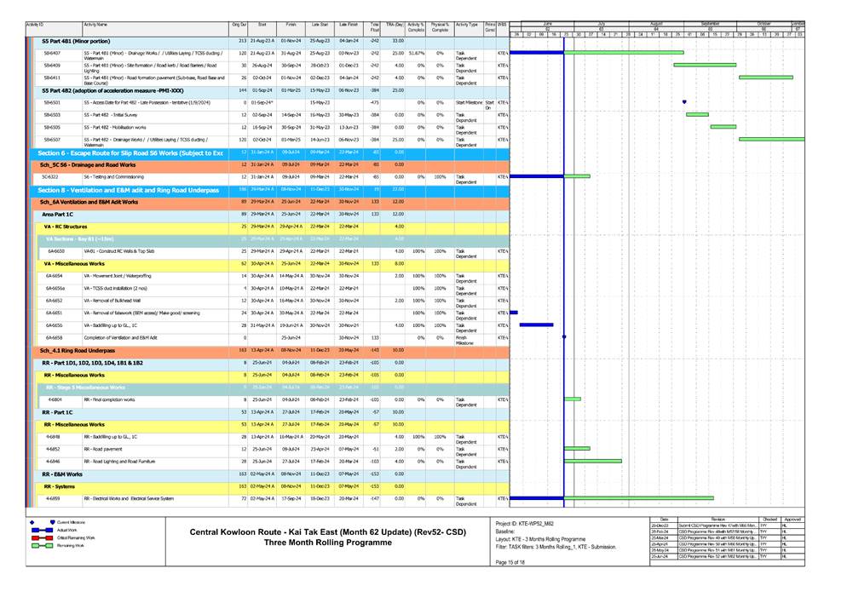Click the blue milestone diamond for activity 5B6501
Screen dimensions: 853x603
coord(683,101)
